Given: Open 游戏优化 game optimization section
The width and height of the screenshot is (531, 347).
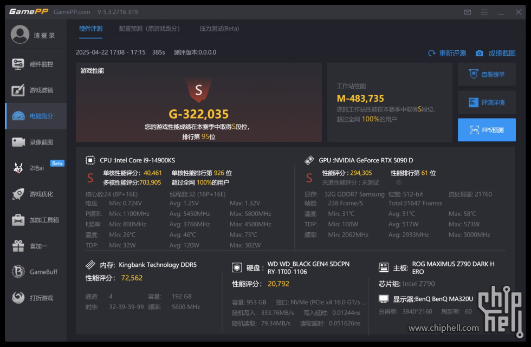Looking at the screenshot, I should point(36,194).
